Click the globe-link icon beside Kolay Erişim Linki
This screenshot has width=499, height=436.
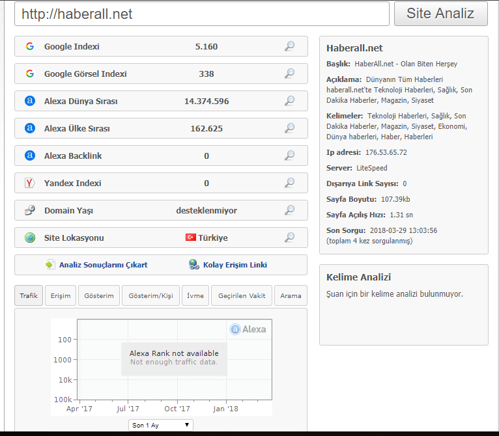click(194, 264)
